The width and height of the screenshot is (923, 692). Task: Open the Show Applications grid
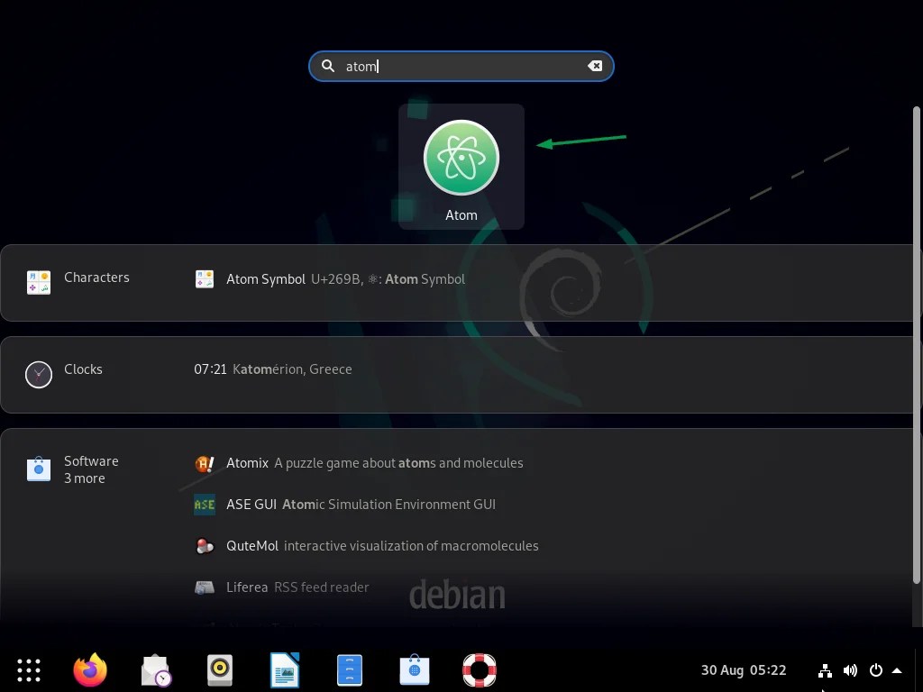[28, 670]
